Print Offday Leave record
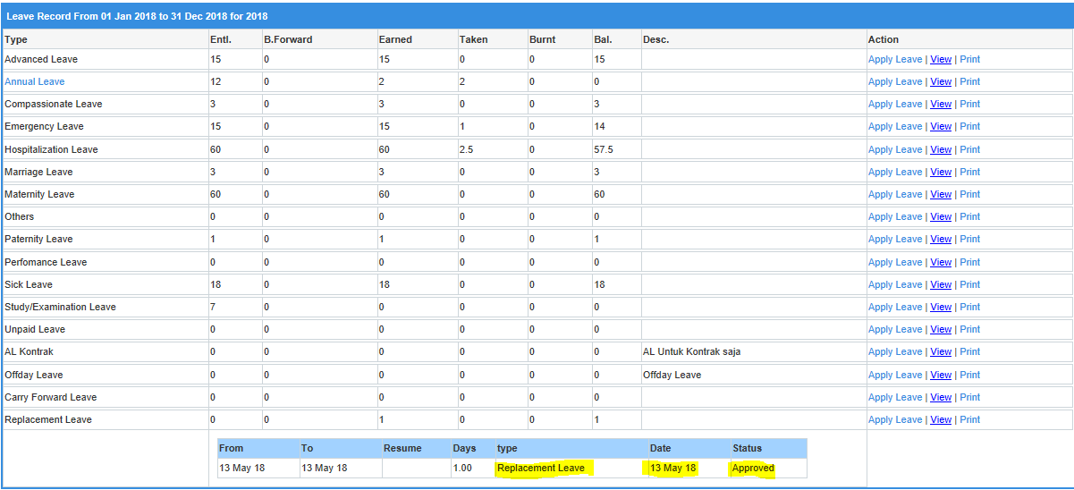This screenshot has height=490, width=1074. pyautogui.click(x=969, y=375)
